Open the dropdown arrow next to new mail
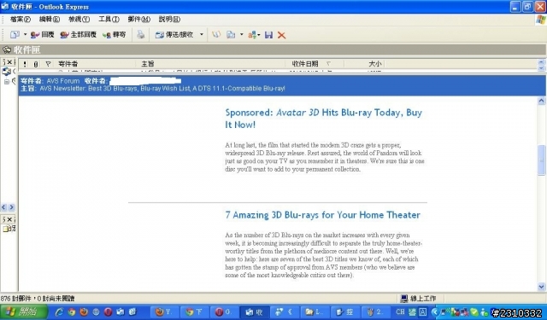The width and height of the screenshot is (547, 320). pos(25,34)
